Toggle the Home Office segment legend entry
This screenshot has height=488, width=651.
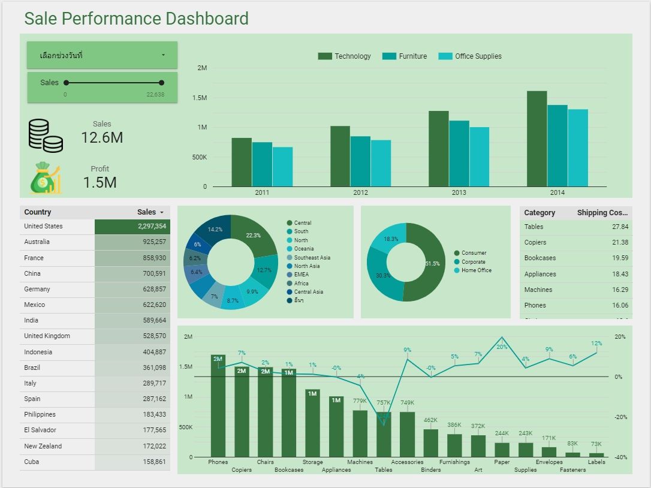[x=476, y=270]
